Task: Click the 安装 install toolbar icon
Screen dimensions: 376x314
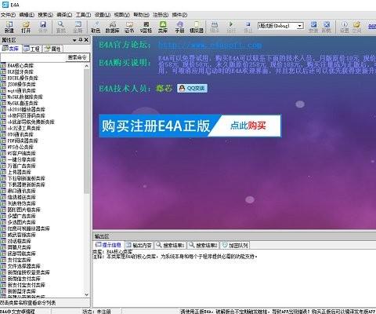Action: [x=313, y=27]
